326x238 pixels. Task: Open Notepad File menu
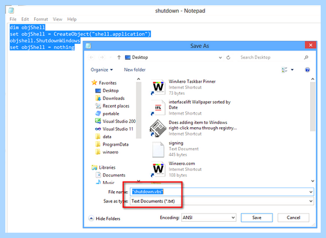[13, 20]
